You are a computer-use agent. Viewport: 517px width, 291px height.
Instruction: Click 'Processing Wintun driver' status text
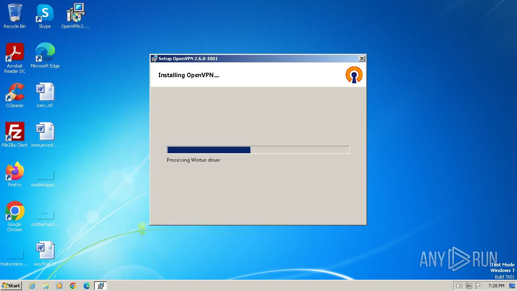pyautogui.click(x=193, y=160)
